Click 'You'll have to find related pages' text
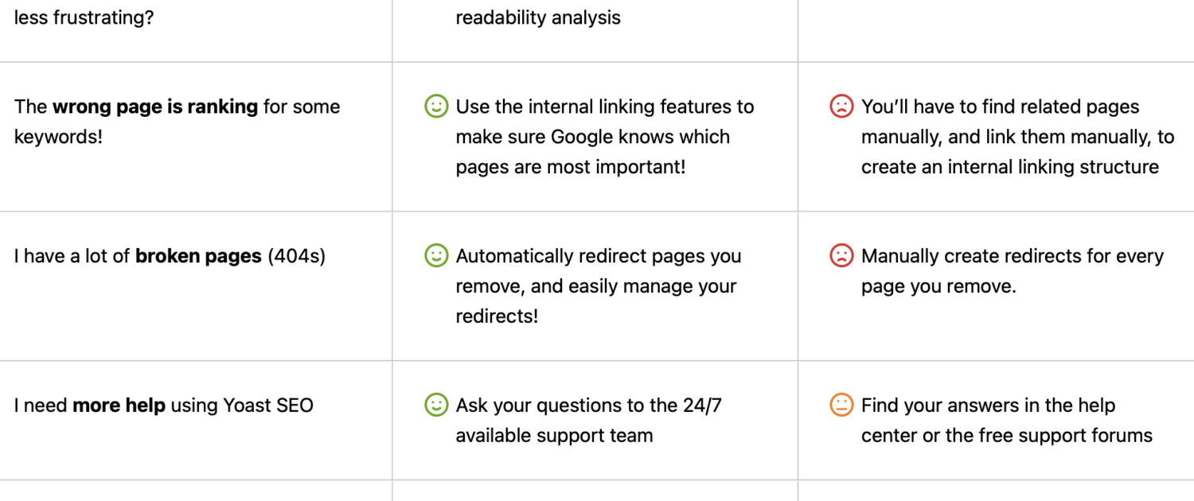This screenshot has height=501, width=1194. [x=1001, y=107]
